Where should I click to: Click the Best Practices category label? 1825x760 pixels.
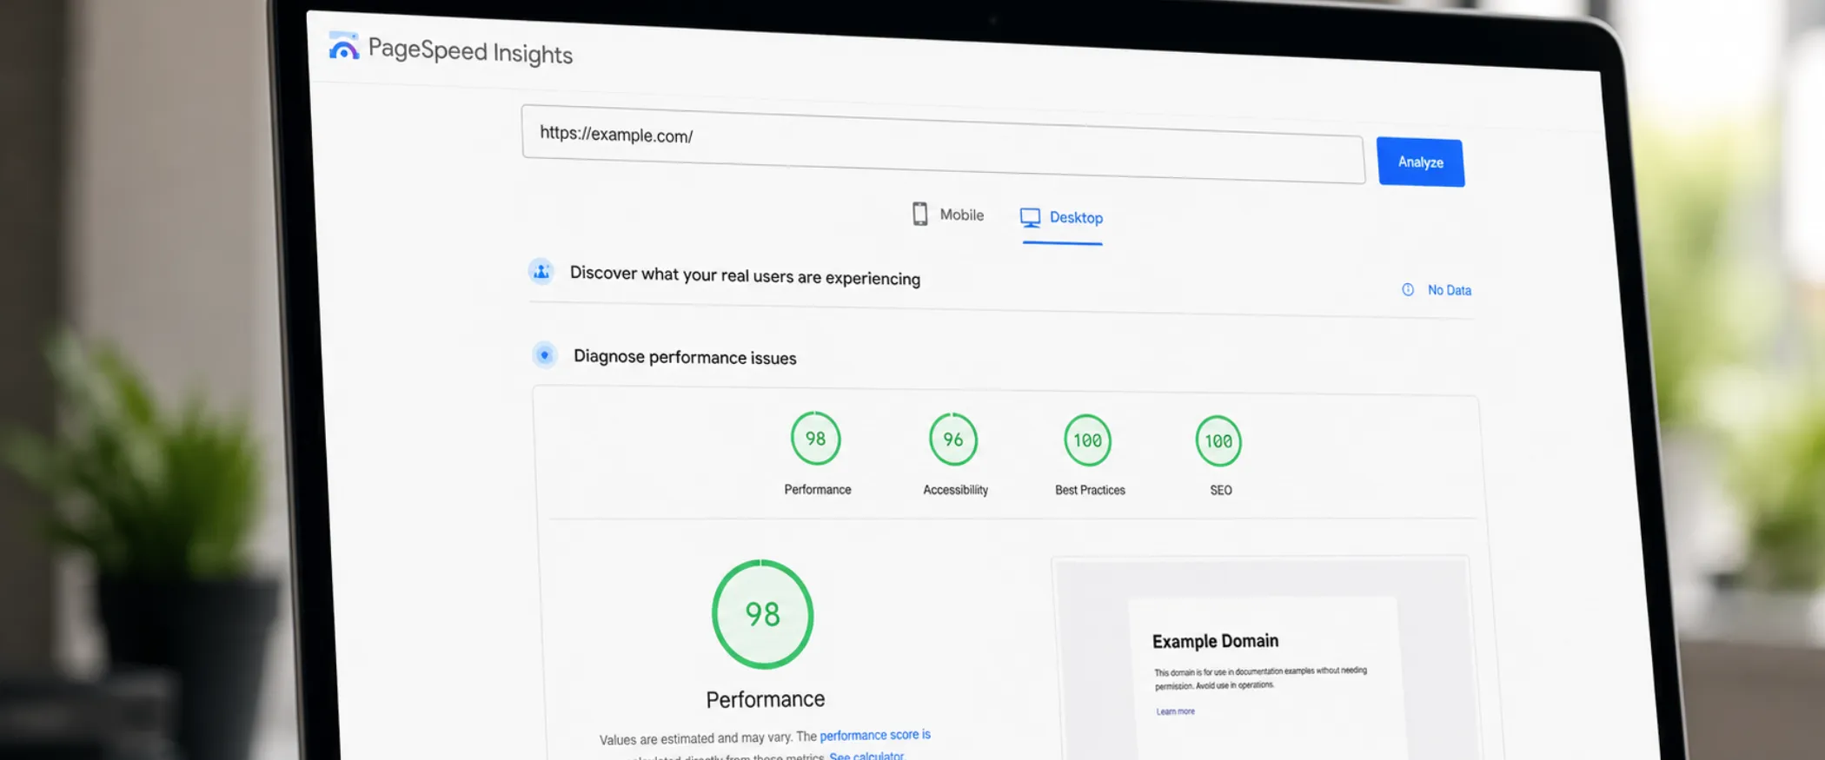click(x=1090, y=490)
